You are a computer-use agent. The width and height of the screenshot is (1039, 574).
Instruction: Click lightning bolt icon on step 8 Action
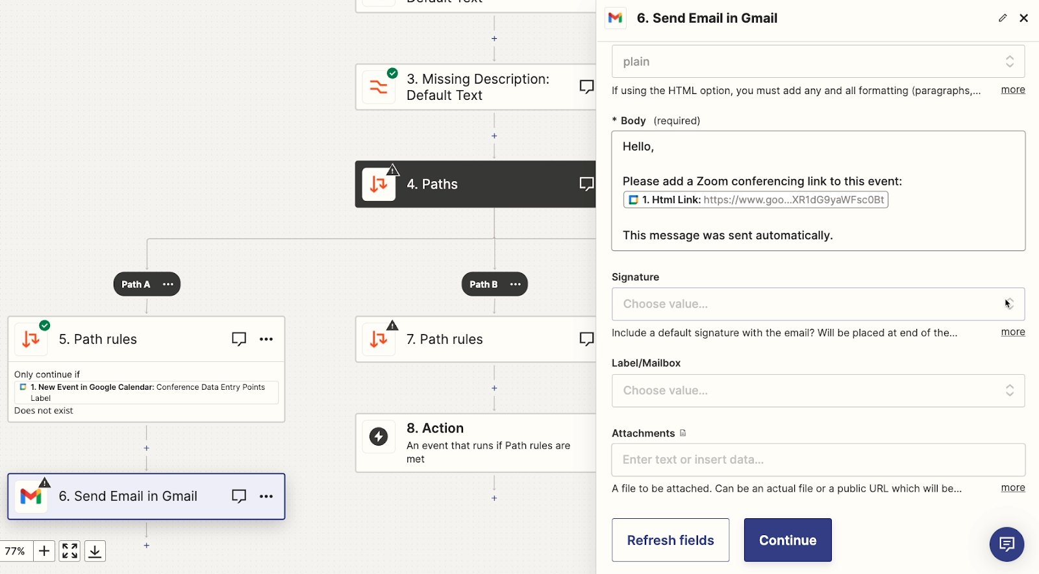[x=379, y=436]
